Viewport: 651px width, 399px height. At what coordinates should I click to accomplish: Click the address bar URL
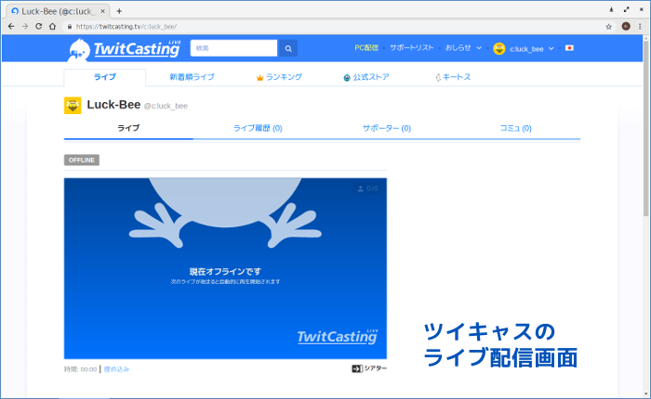[126, 27]
